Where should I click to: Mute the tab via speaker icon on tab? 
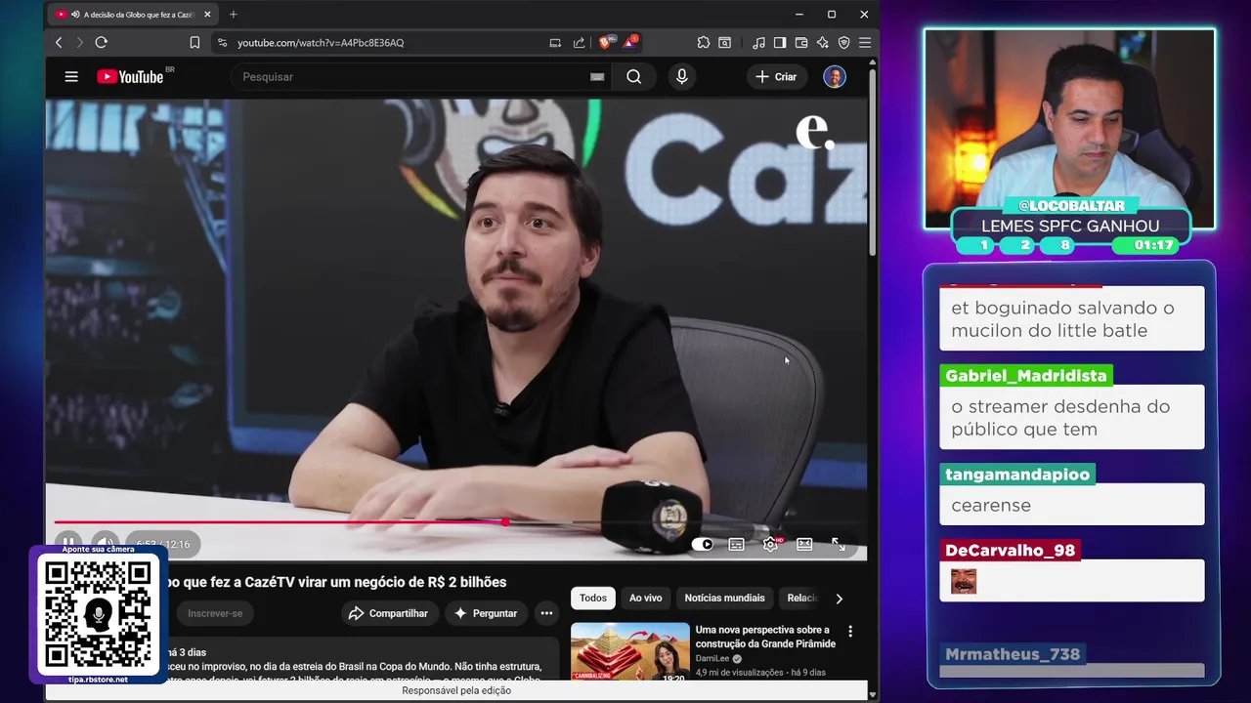(75, 15)
